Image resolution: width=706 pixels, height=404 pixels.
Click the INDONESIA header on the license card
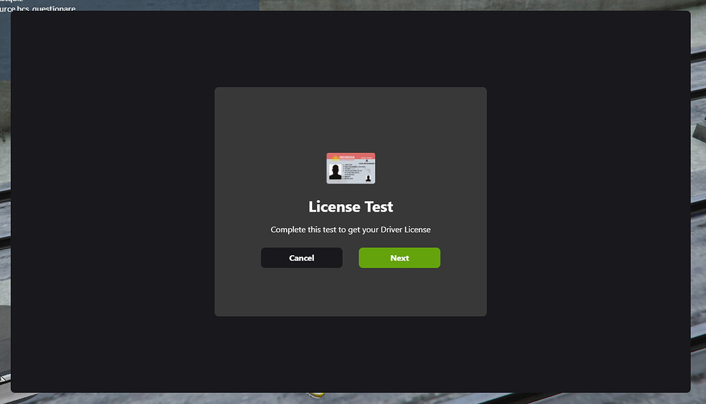[347, 157]
